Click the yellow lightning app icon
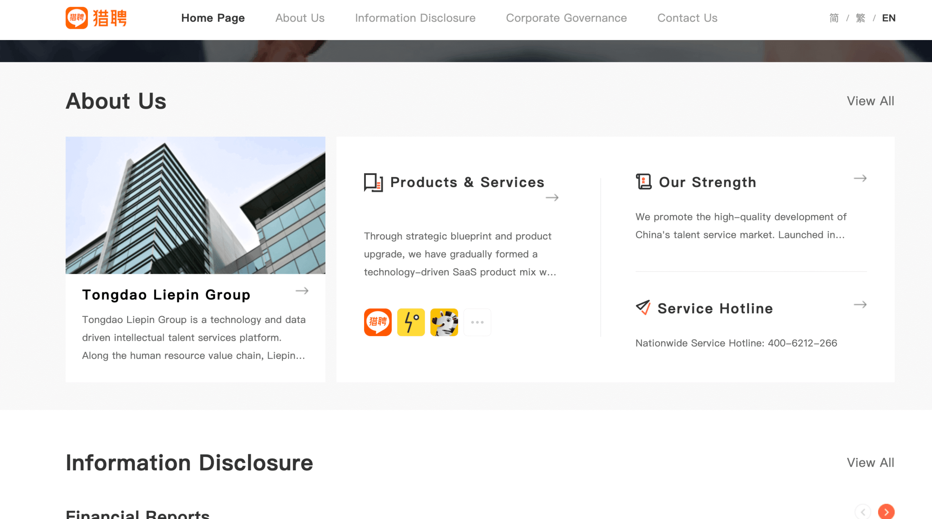This screenshot has width=932, height=519. pyautogui.click(x=411, y=322)
